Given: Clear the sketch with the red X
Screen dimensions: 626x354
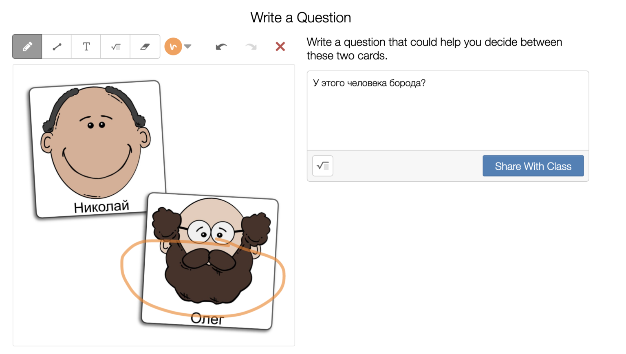Looking at the screenshot, I should [280, 46].
